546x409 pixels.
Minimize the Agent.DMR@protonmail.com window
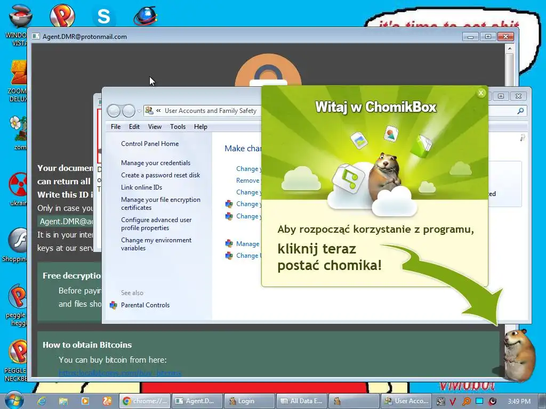click(x=470, y=37)
